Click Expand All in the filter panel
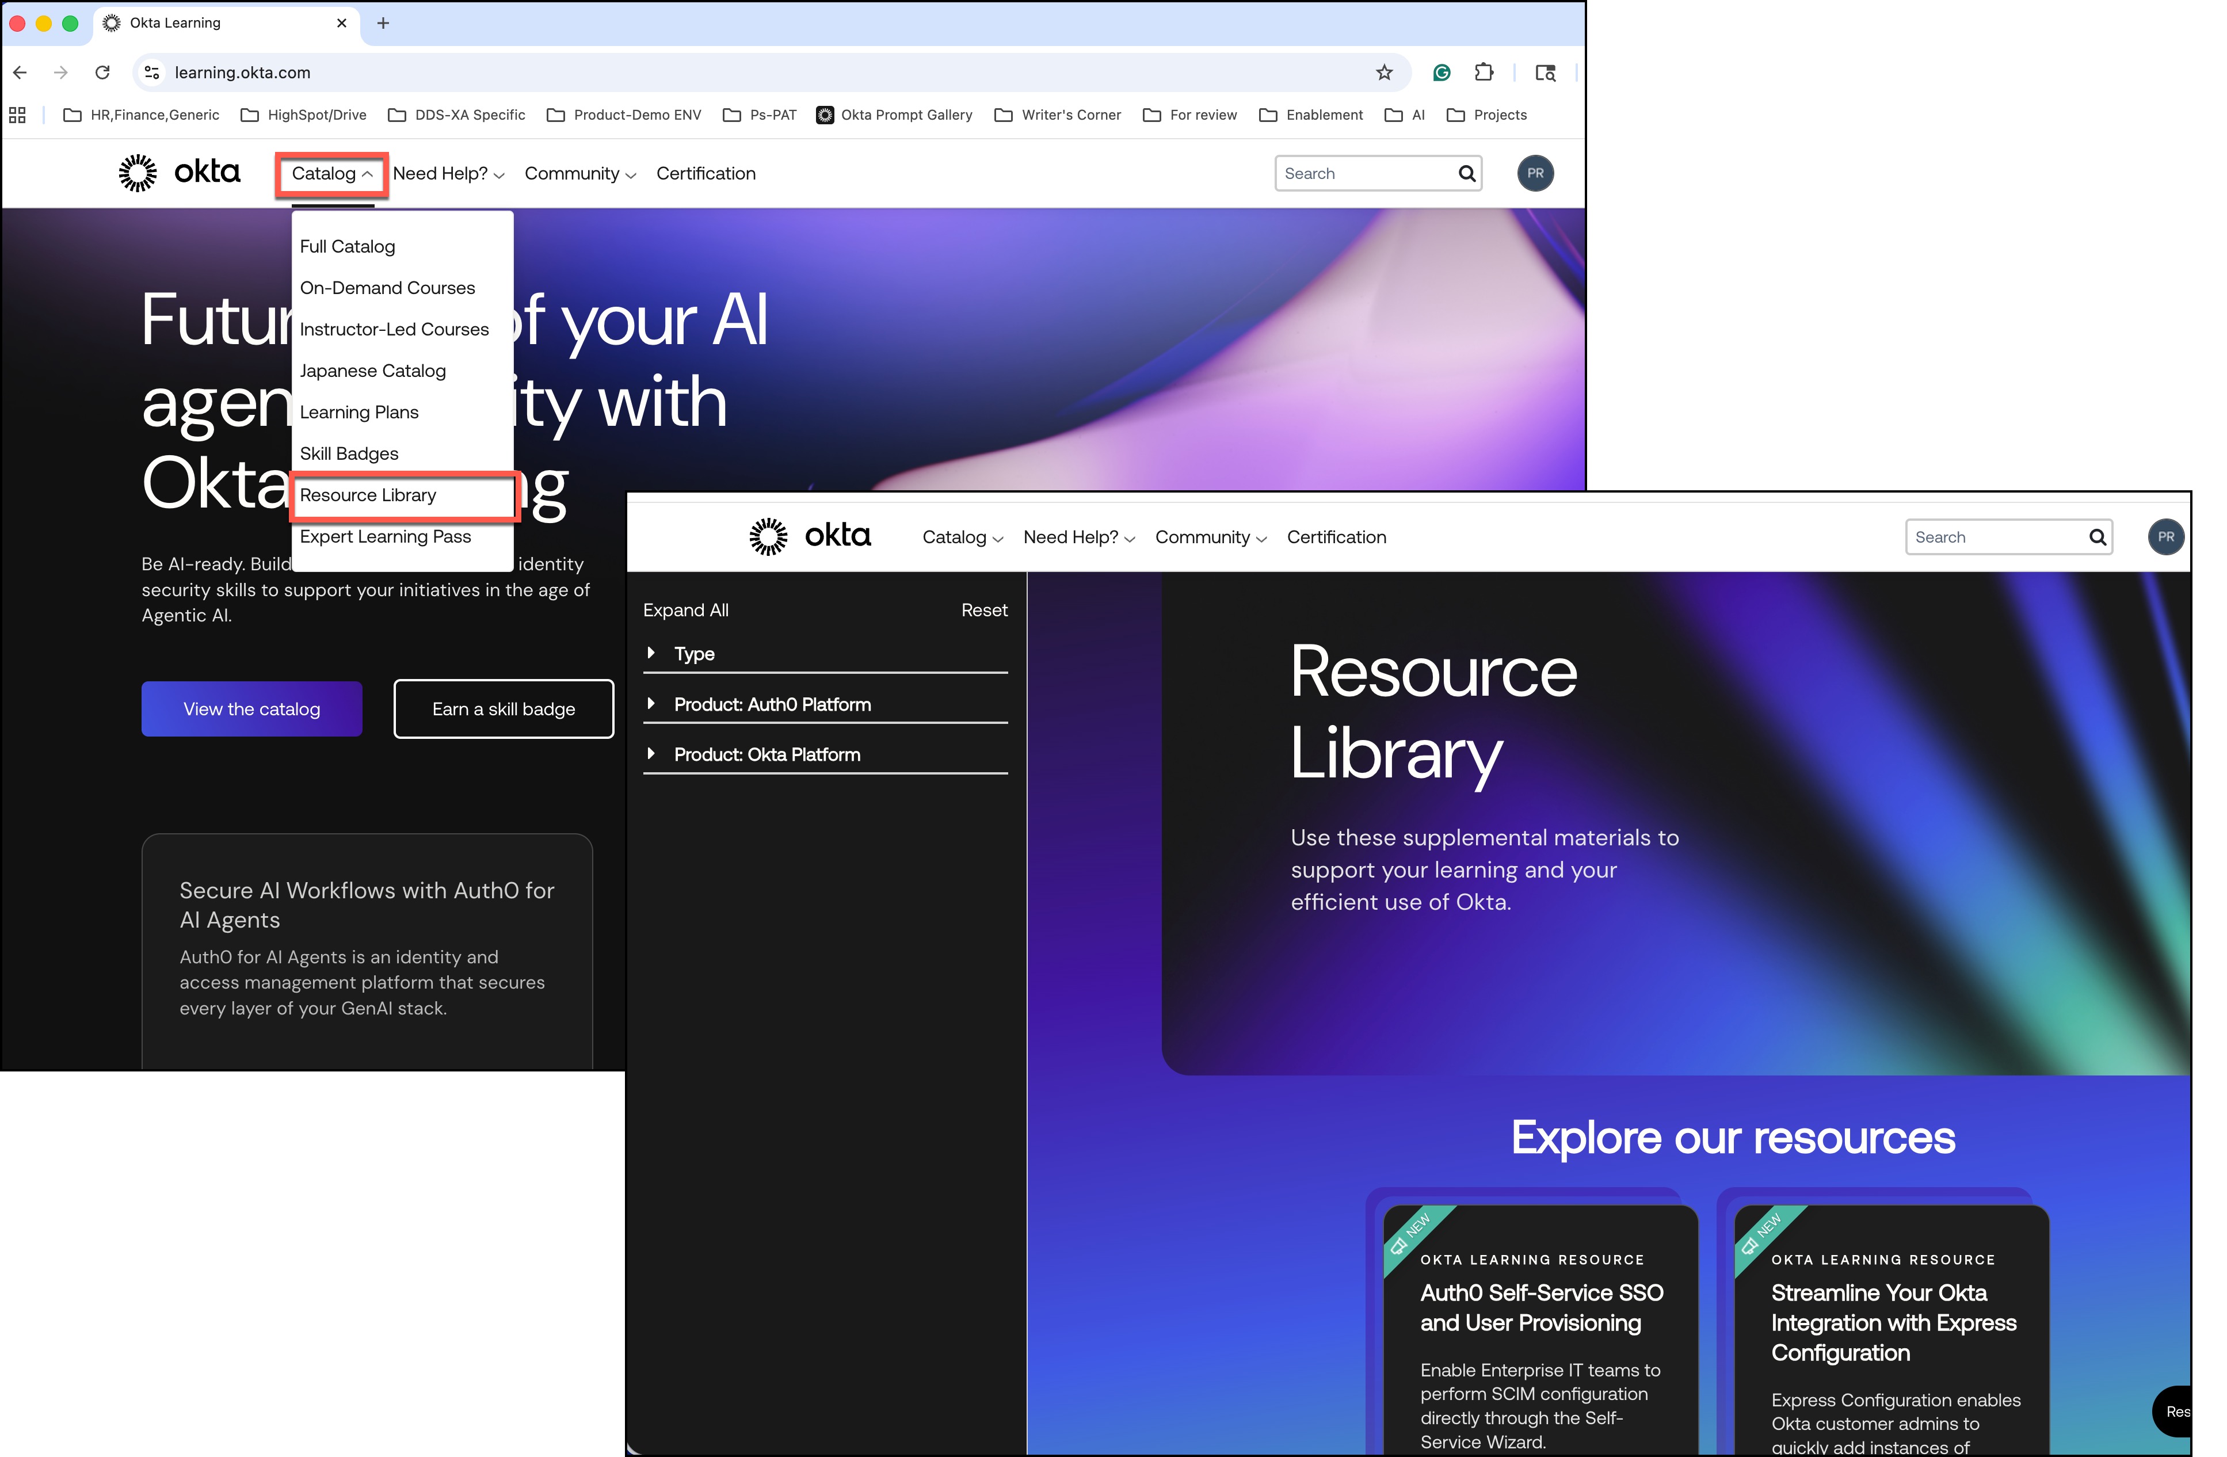The width and height of the screenshot is (2227, 1457). click(x=686, y=610)
